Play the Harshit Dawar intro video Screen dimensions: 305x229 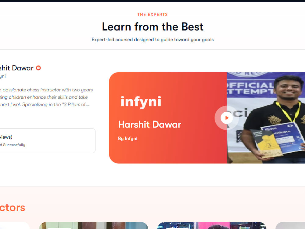227,118
